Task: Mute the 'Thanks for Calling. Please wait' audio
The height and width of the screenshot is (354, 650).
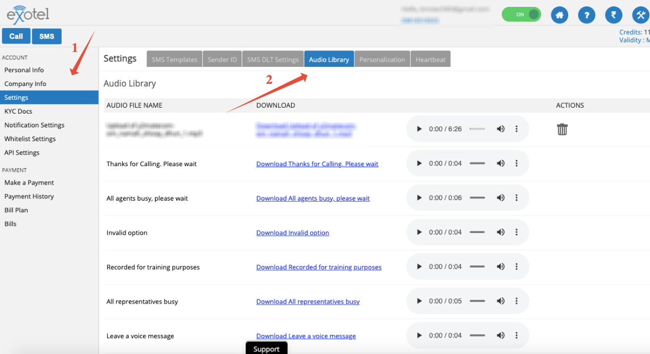Action: 500,163
